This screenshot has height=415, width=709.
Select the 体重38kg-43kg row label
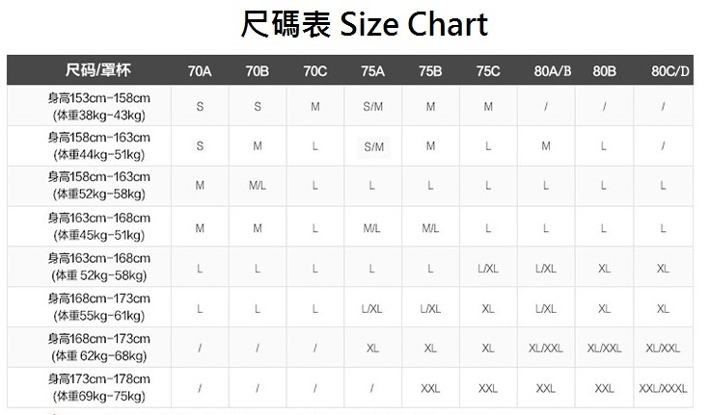click(97, 115)
